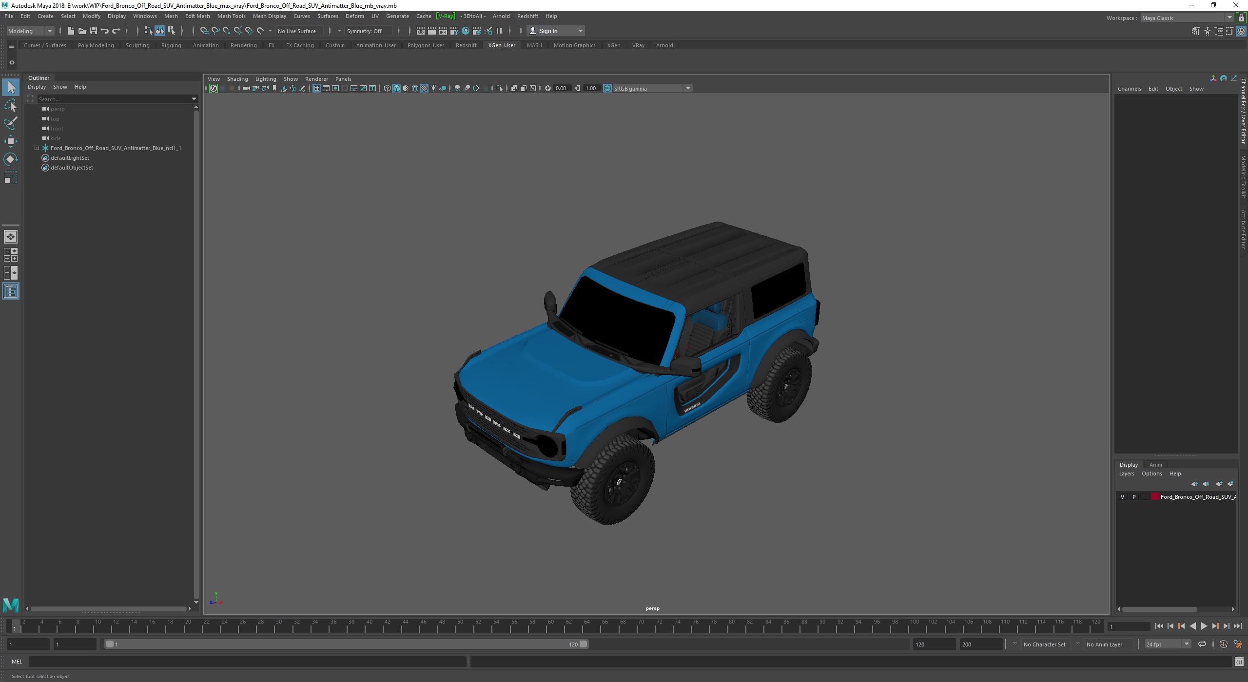The image size is (1248, 682).
Task: Open Options in the Layer Editor
Action: (1151, 474)
